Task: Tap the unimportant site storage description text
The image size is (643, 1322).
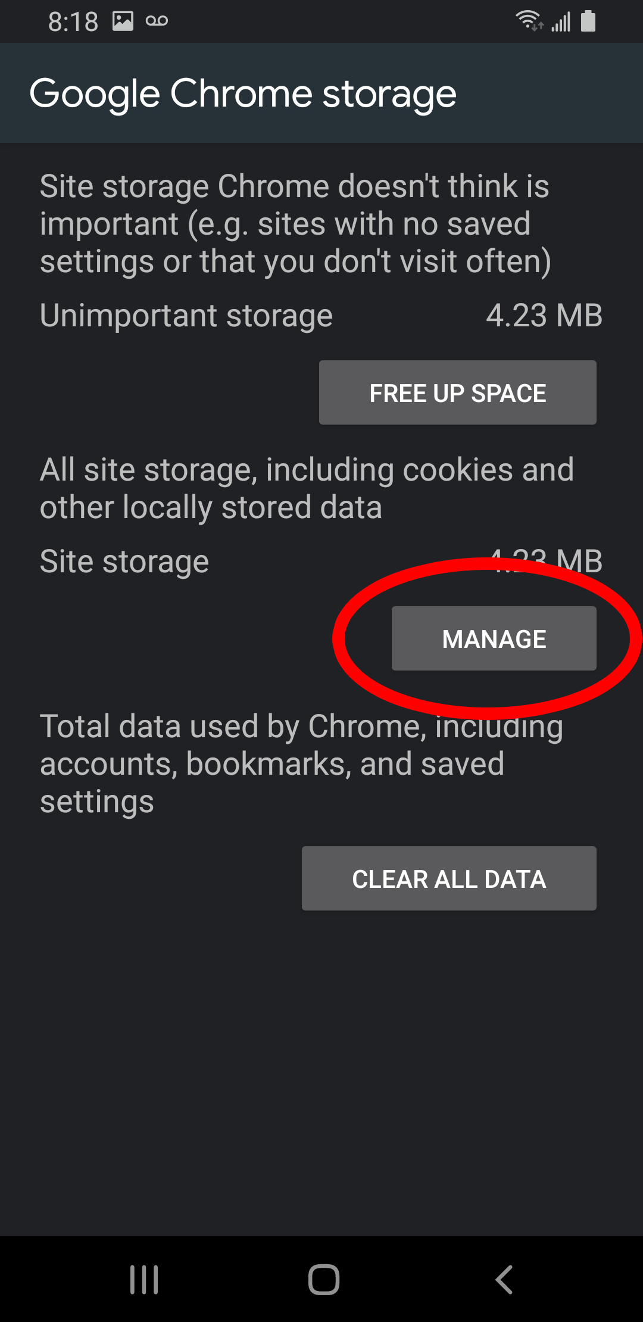Action: pyautogui.click(x=295, y=224)
